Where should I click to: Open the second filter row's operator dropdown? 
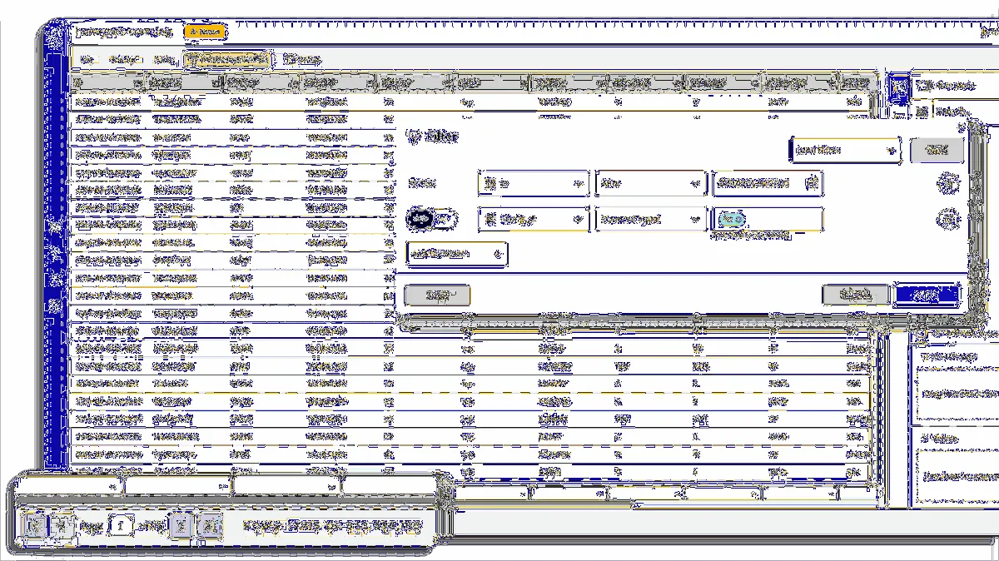[650, 220]
